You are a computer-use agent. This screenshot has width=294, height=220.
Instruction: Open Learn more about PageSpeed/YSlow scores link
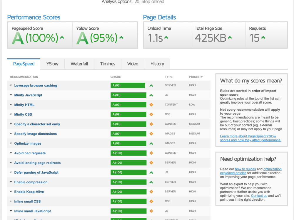pos(250,138)
